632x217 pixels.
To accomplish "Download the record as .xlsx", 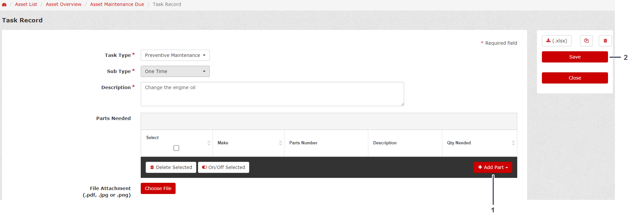I will point(556,41).
